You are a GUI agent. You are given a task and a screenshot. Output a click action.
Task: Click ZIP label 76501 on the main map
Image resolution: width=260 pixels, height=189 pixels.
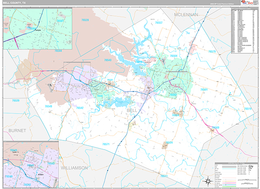(204, 89)
